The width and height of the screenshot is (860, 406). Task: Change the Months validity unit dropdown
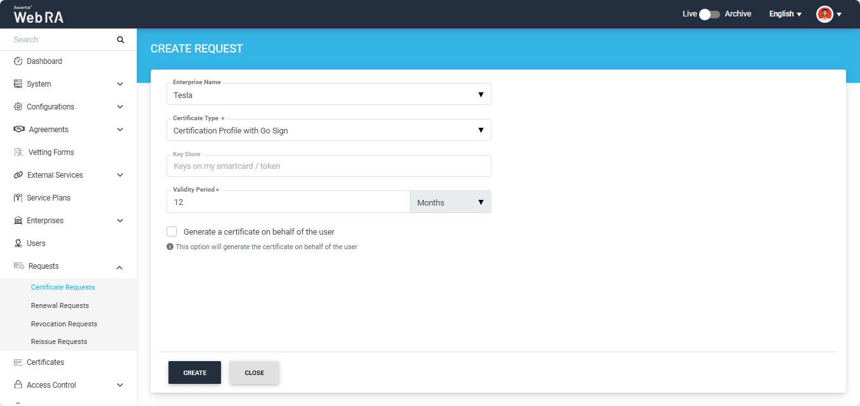coord(450,202)
